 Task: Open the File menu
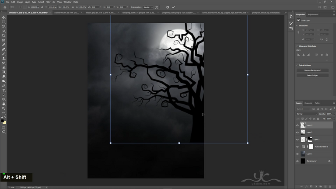[7, 2]
